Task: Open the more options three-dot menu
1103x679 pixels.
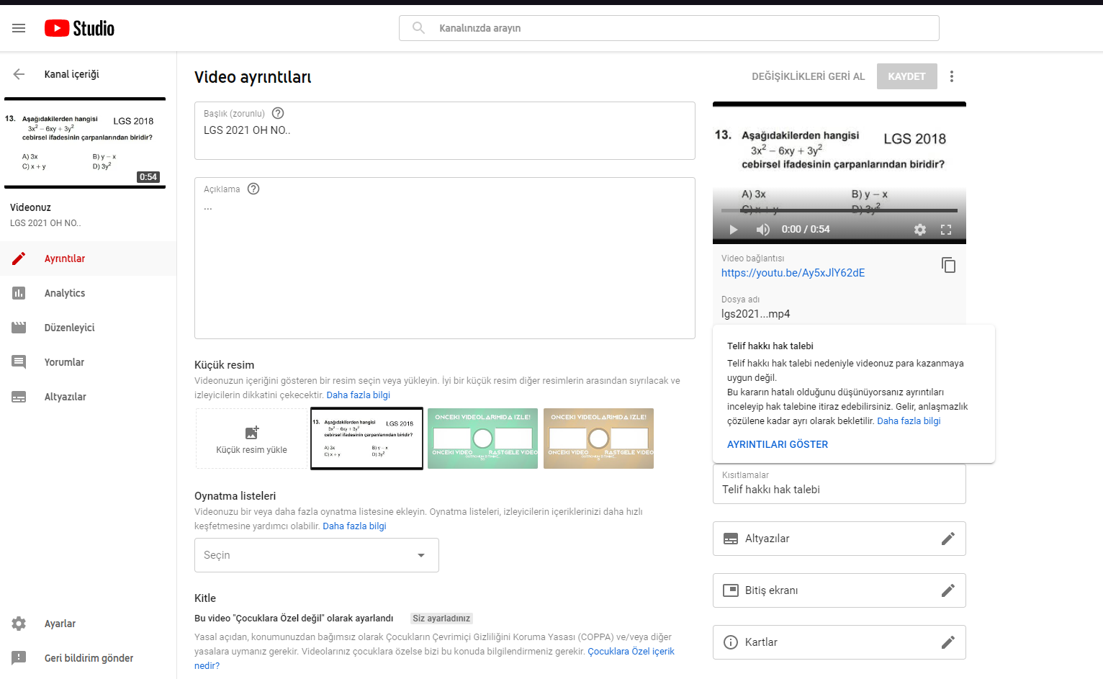Action: [x=952, y=76]
